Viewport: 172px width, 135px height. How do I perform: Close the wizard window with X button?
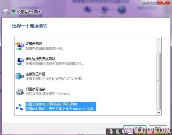(x=164, y=2)
